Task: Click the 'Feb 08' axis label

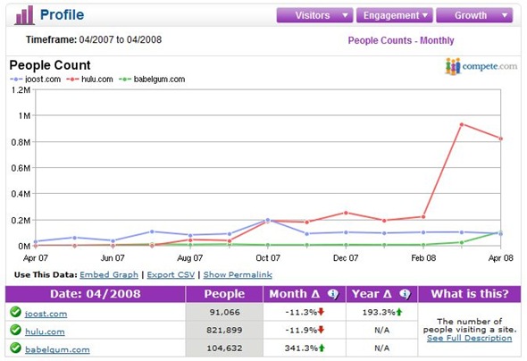Action: tap(423, 258)
